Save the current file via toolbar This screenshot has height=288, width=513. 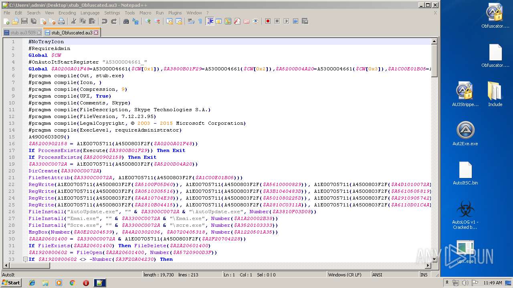pos(24,21)
